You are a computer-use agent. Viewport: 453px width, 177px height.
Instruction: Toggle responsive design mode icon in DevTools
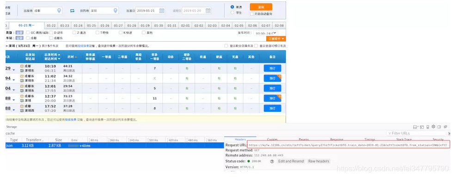tap(428, 127)
